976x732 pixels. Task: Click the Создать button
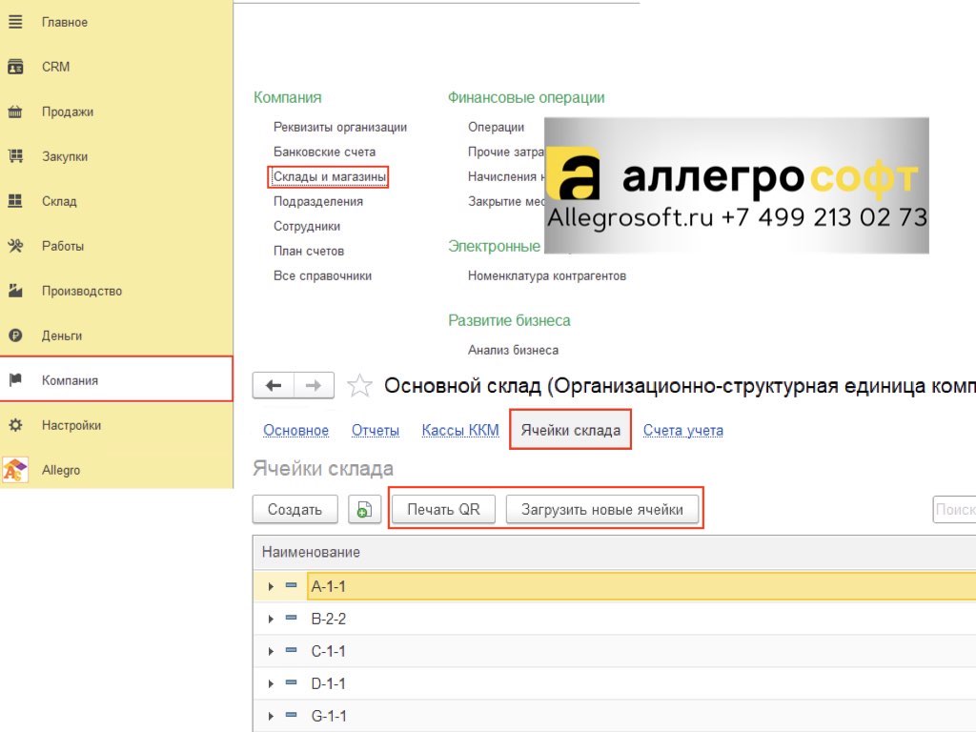(x=295, y=510)
